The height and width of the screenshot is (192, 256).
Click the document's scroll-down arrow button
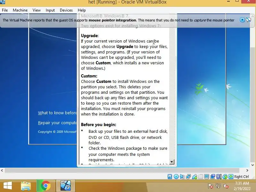(x=172, y=162)
